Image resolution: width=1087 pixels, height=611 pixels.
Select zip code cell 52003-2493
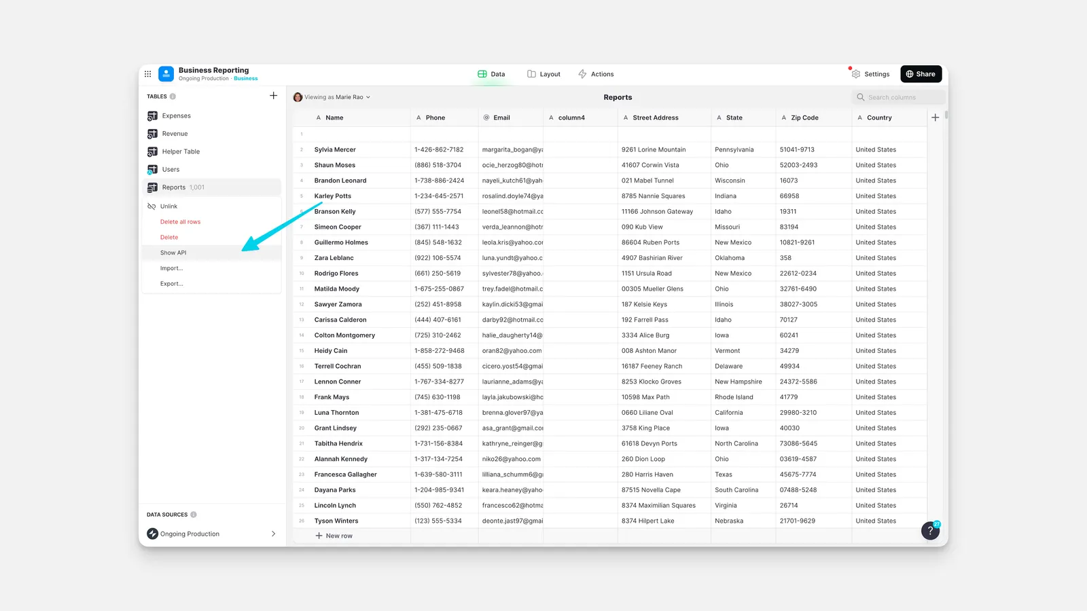coord(813,165)
